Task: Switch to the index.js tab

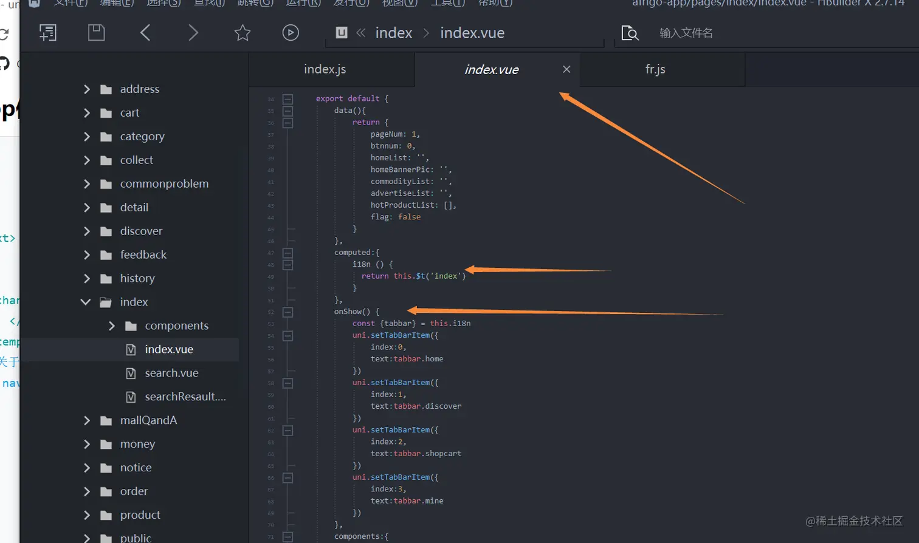Action: point(325,69)
